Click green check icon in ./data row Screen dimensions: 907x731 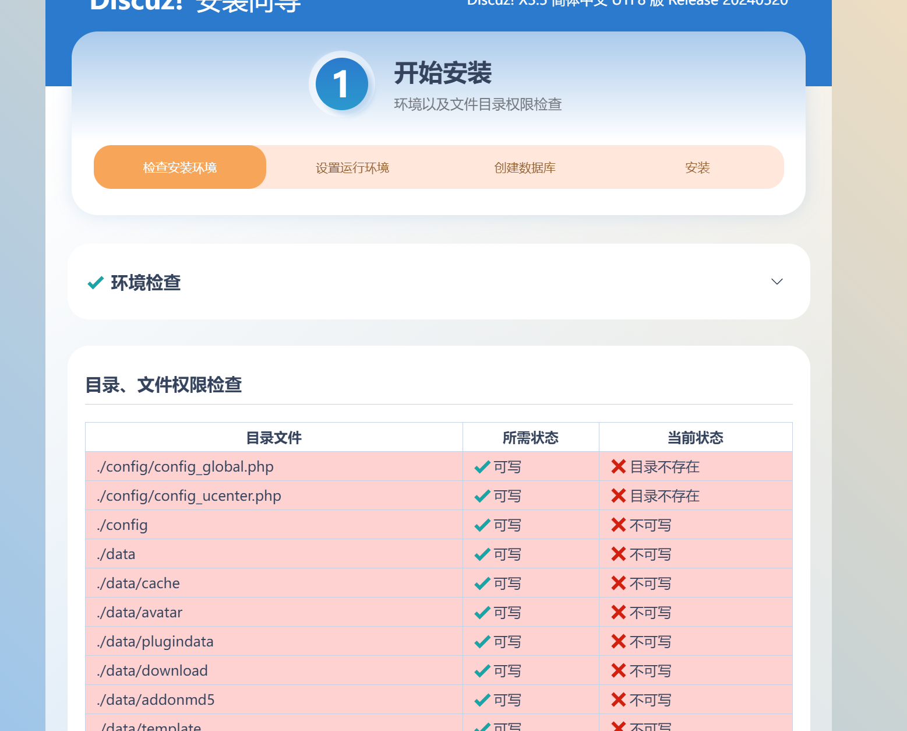coord(482,554)
